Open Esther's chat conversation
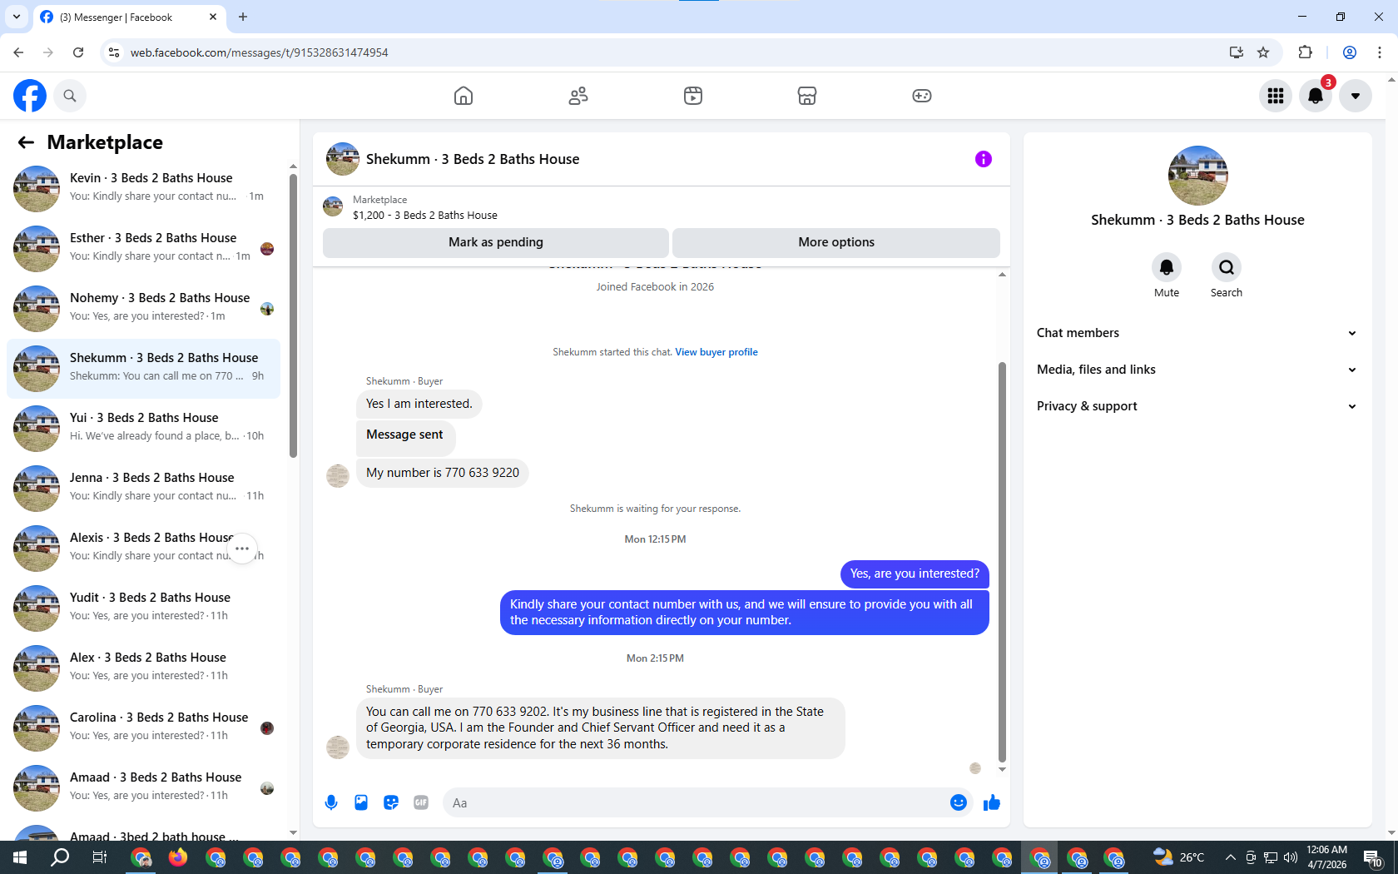This screenshot has height=874, width=1398. tap(143, 249)
